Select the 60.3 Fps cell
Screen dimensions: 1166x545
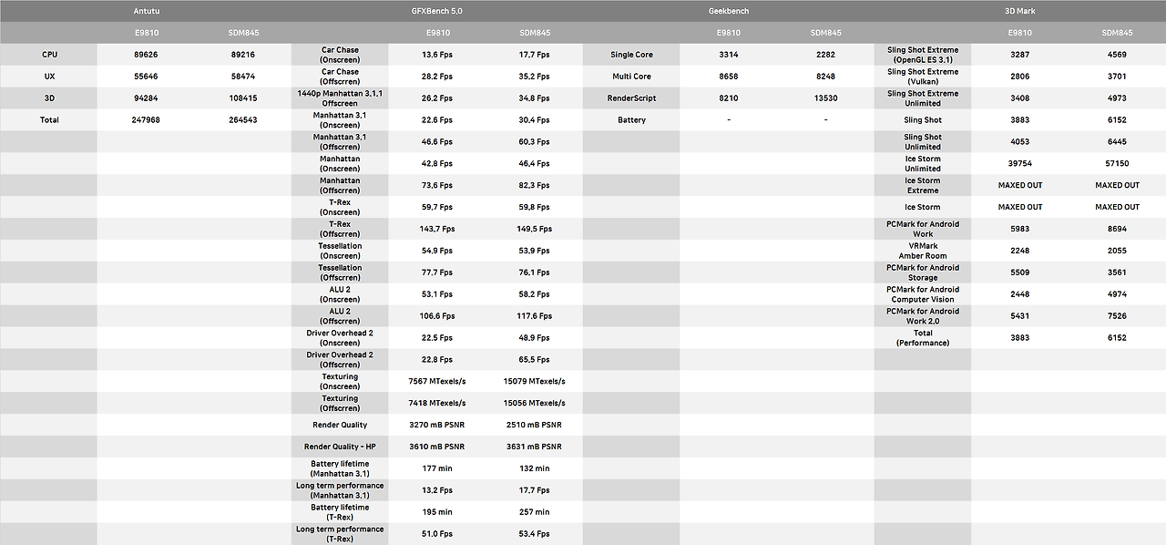click(x=534, y=142)
